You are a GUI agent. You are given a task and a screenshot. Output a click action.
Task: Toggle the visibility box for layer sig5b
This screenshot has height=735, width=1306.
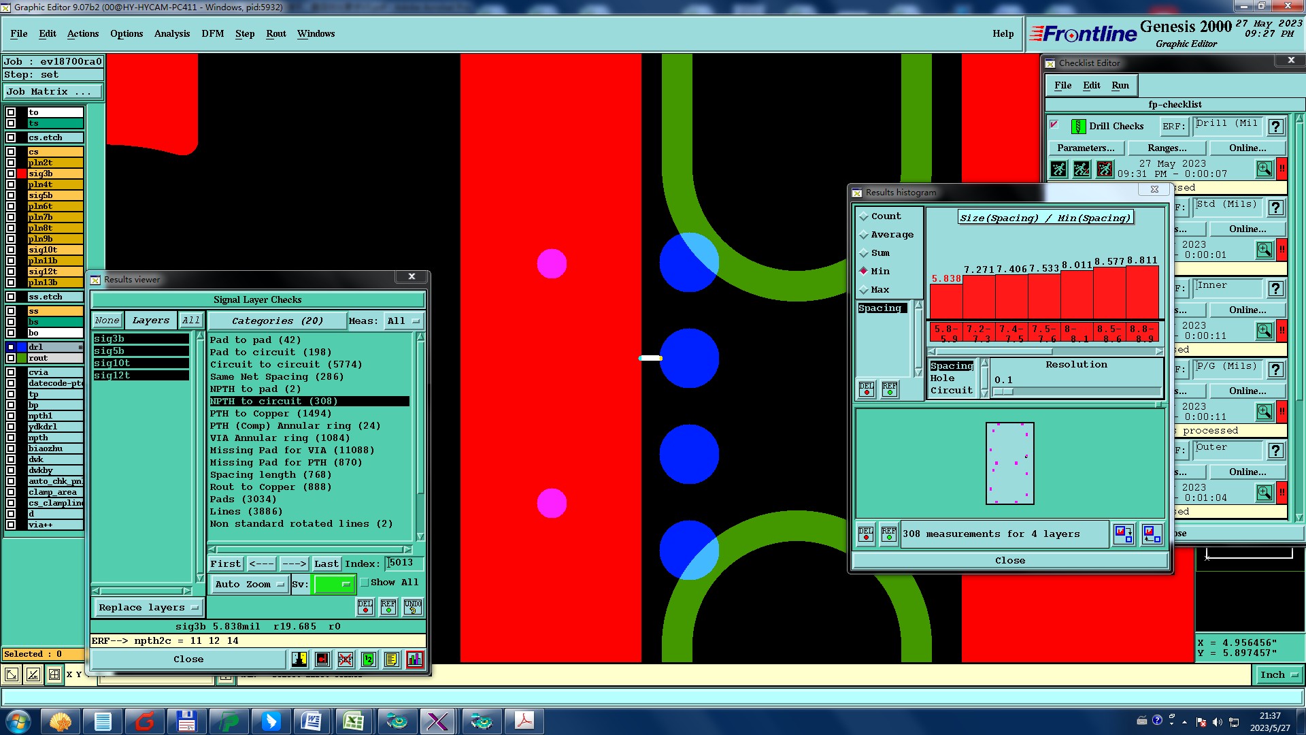pos(11,195)
